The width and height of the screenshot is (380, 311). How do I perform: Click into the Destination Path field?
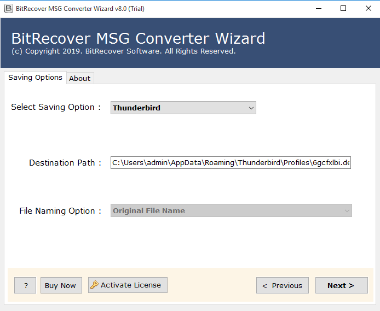pyautogui.click(x=231, y=163)
